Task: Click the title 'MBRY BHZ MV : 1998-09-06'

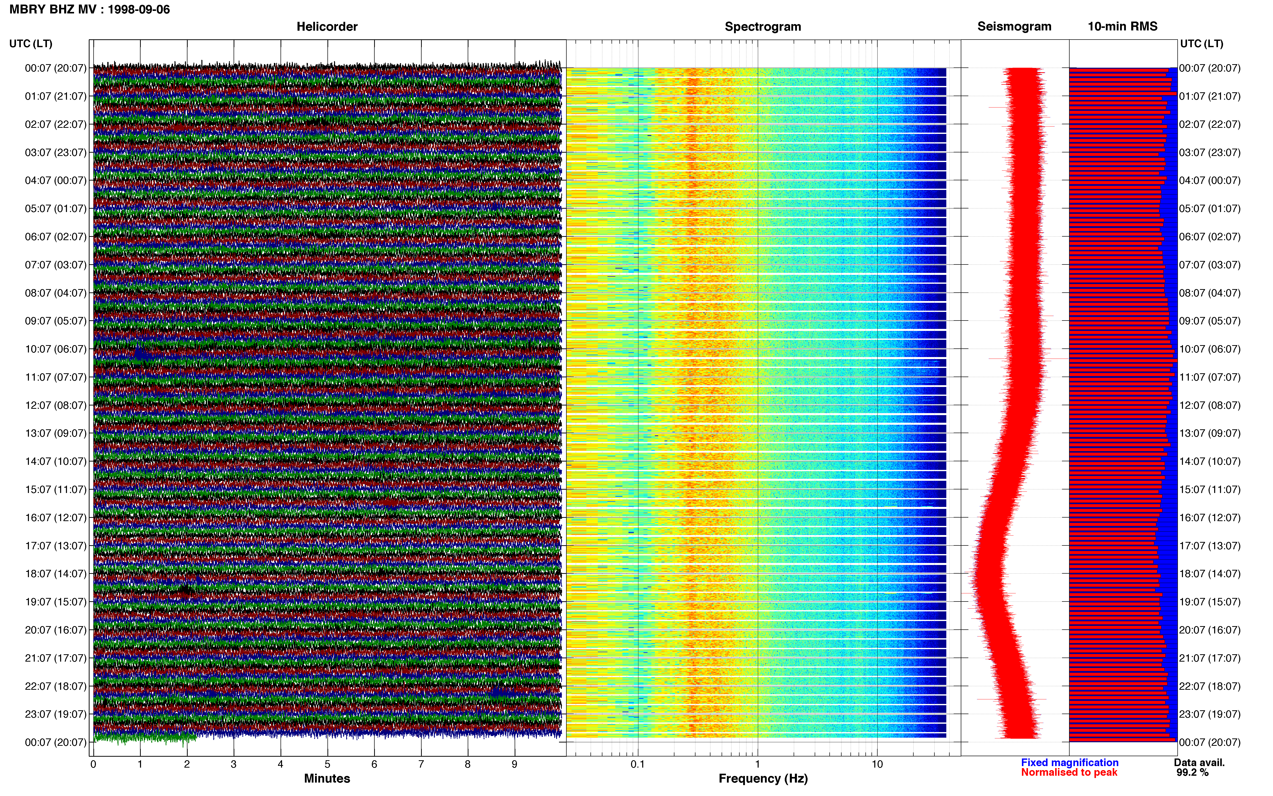Action: 90,9
